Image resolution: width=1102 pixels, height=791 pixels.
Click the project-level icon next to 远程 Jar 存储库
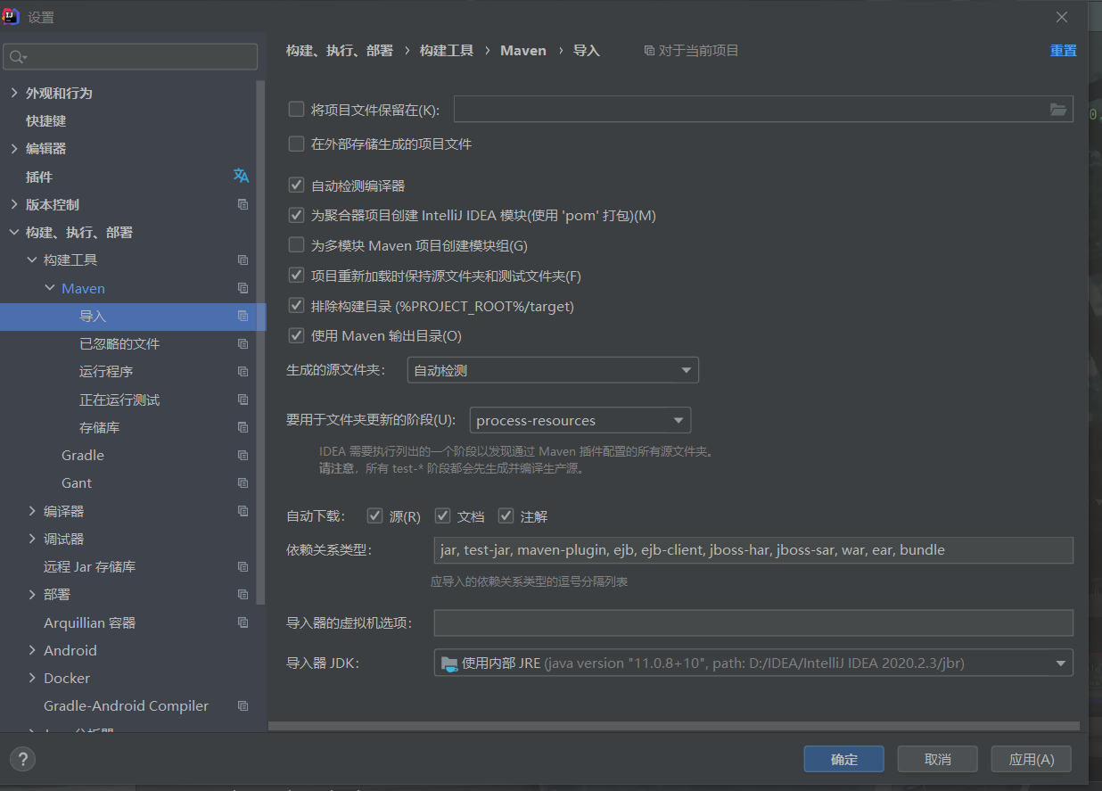[x=243, y=566]
